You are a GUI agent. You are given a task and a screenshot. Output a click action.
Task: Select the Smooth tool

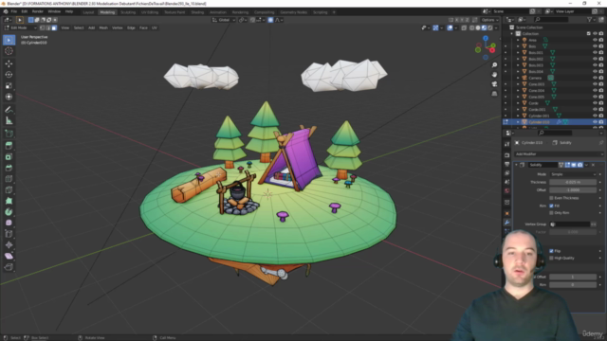pos(9,224)
